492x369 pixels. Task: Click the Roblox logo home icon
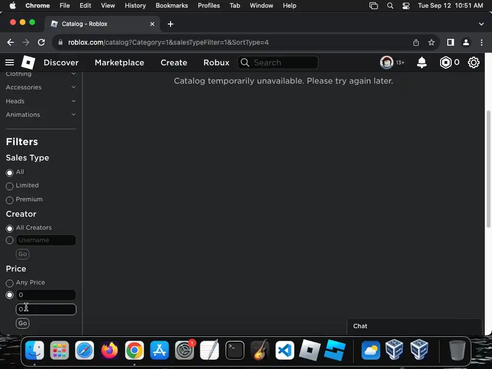[28, 62]
